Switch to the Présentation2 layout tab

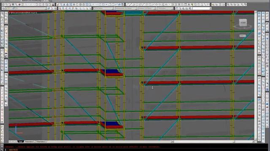pyautogui.click(x=41, y=141)
